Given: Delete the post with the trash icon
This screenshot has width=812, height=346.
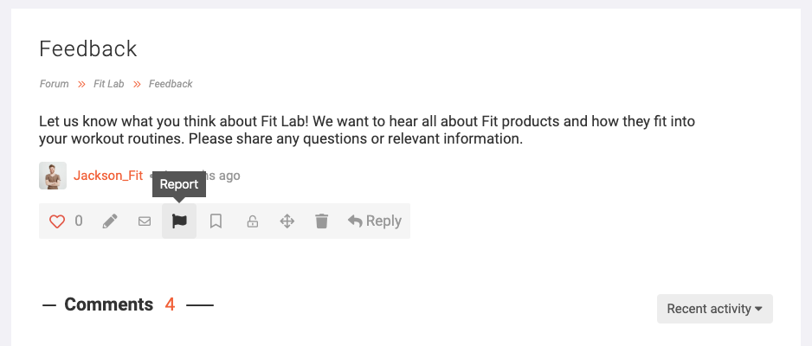Looking at the screenshot, I should (x=321, y=221).
